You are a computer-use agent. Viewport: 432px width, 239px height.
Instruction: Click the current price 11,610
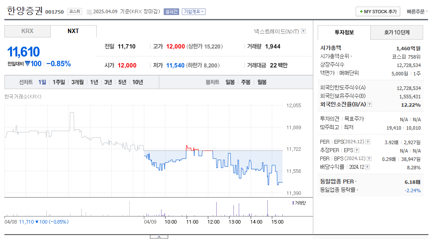(x=23, y=52)
